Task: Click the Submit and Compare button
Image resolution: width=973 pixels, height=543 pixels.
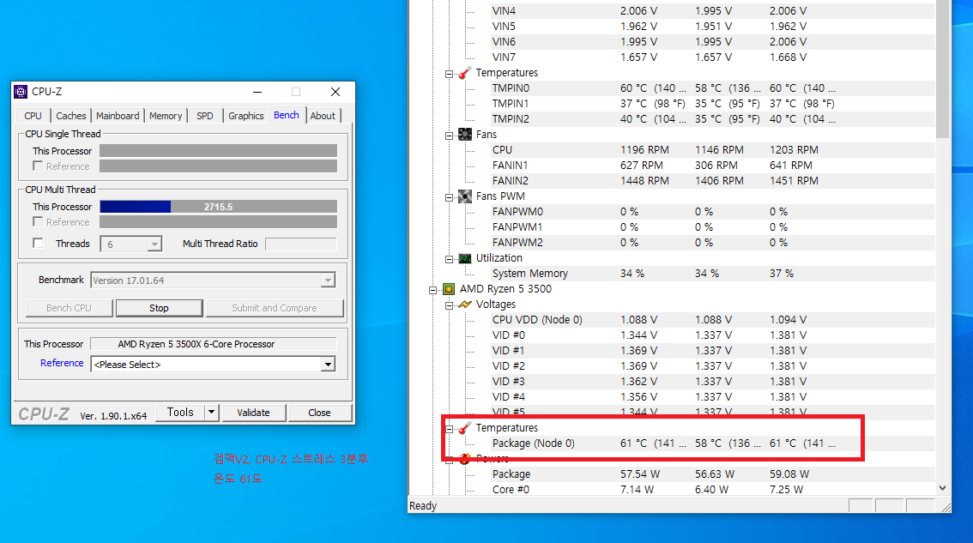Action: coord(275,308)
